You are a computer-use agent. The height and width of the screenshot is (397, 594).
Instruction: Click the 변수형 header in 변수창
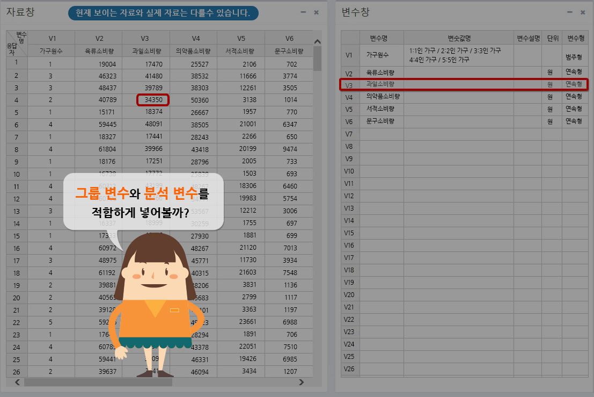575,38
